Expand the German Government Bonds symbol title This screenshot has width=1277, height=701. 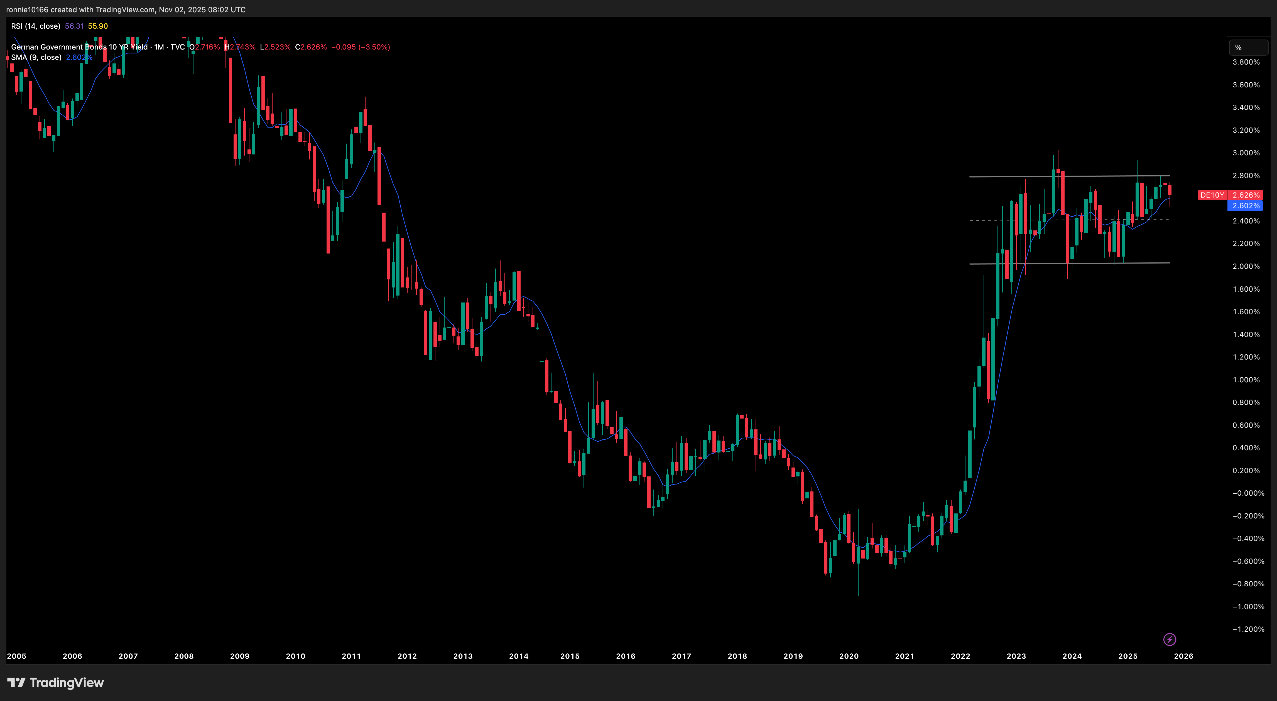[79, 47]
